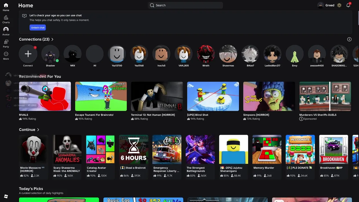
Task: Open Shadow's avatar in connections
Action: (x=50, y=54)
